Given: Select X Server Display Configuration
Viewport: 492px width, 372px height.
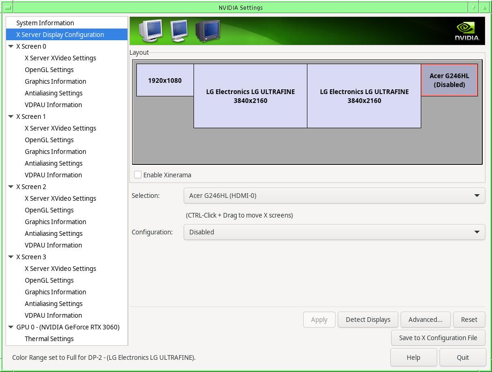Looking at the screenshot, I should pos(67,35).
